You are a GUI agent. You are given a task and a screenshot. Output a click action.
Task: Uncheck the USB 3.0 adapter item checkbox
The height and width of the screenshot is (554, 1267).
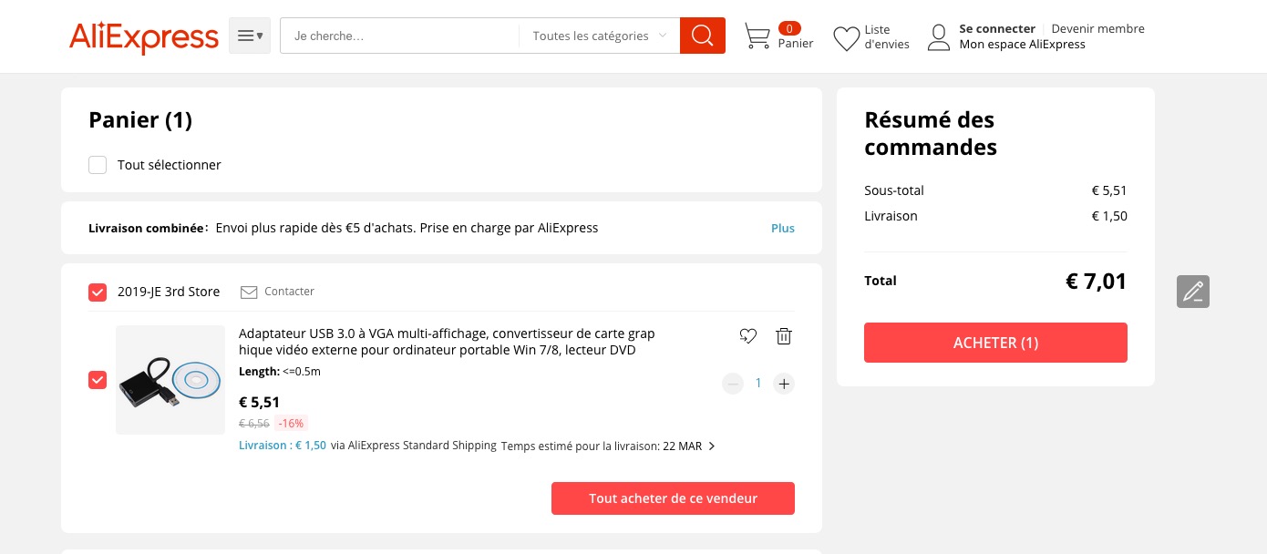[98, 380]
